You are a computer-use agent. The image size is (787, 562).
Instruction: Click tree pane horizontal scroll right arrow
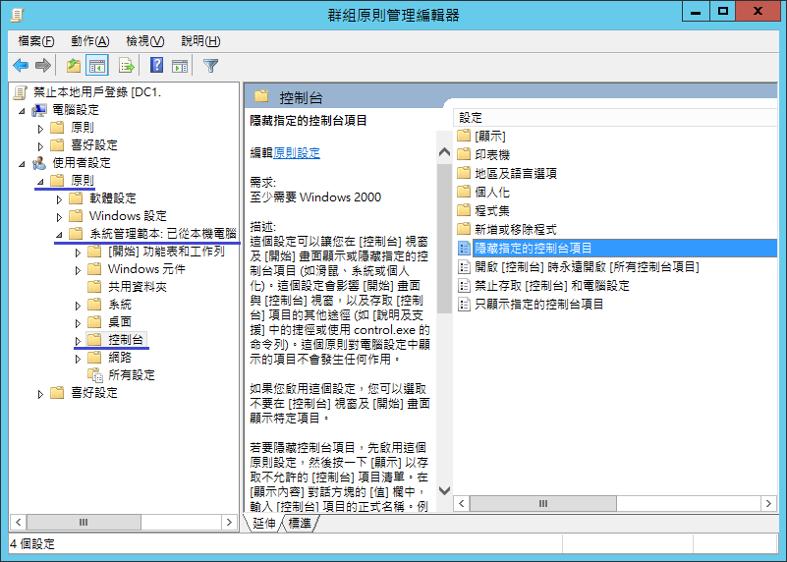coord(229,522)
